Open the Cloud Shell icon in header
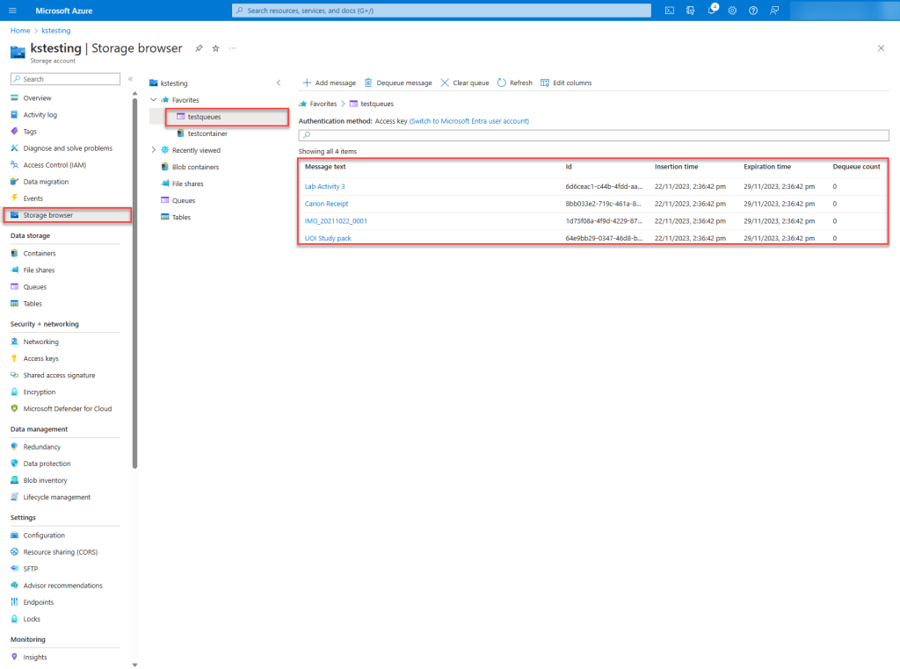Viewport: 900px width, 669px height. click(x=670, y=11)
